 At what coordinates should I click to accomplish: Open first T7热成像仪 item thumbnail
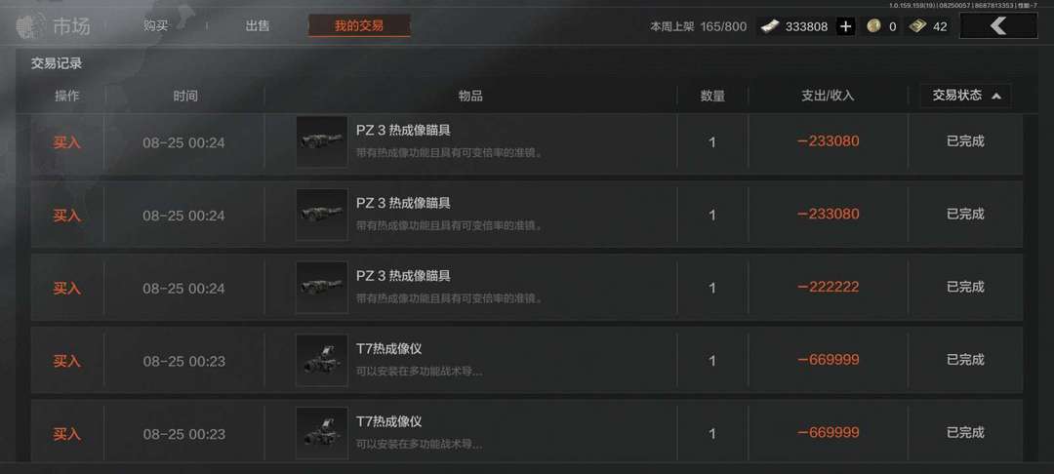coord(322,361)
